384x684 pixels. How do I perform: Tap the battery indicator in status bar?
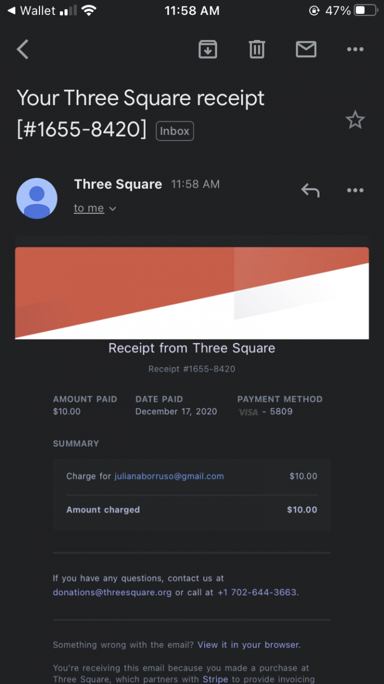coord(366,11)
